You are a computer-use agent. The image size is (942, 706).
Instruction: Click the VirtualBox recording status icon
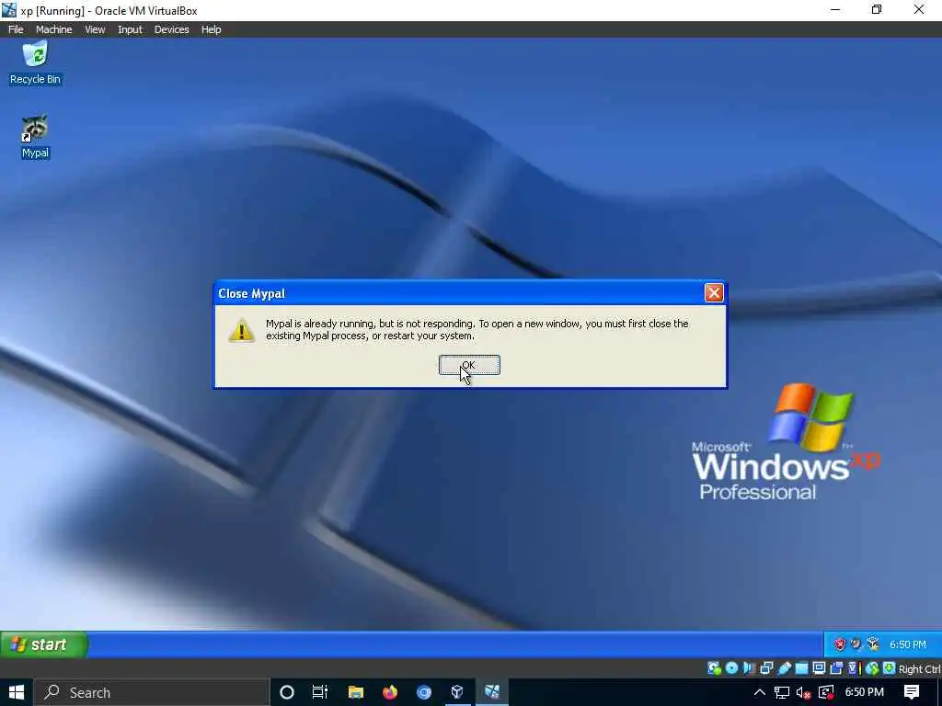click(x=836, y=668)
